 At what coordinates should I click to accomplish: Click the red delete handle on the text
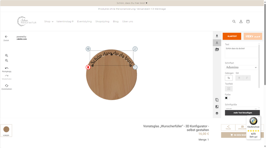pos(88,67)
